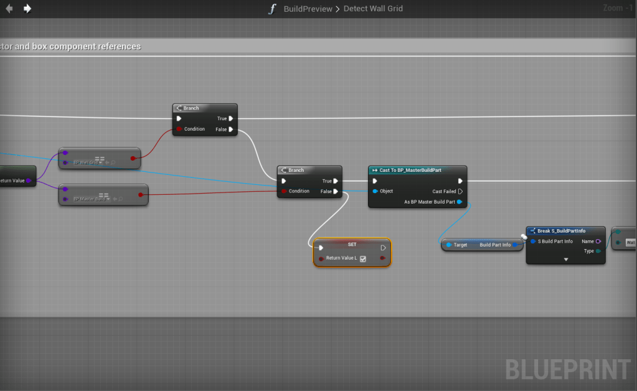Click the Cast Failed execution pin
Image resolution: width=637 pixels, height=391 pixels.
(x=460, y=191)
